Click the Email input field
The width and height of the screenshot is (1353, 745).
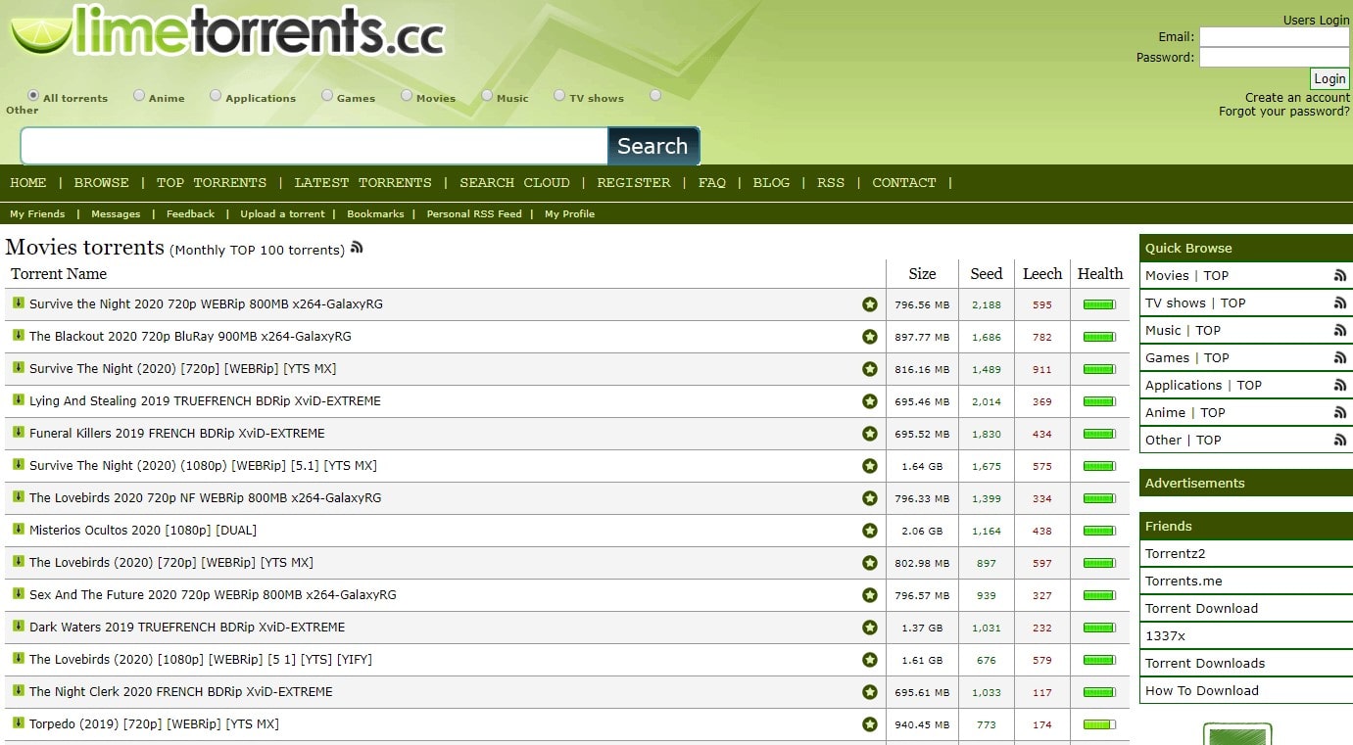[x=1275, y=37]
